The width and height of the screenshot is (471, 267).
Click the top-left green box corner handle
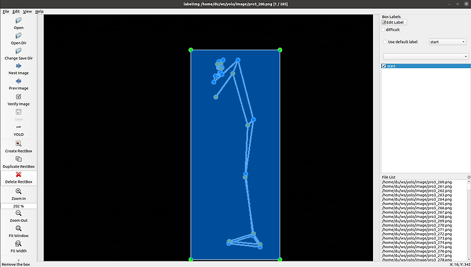click(x=191, y=50)
